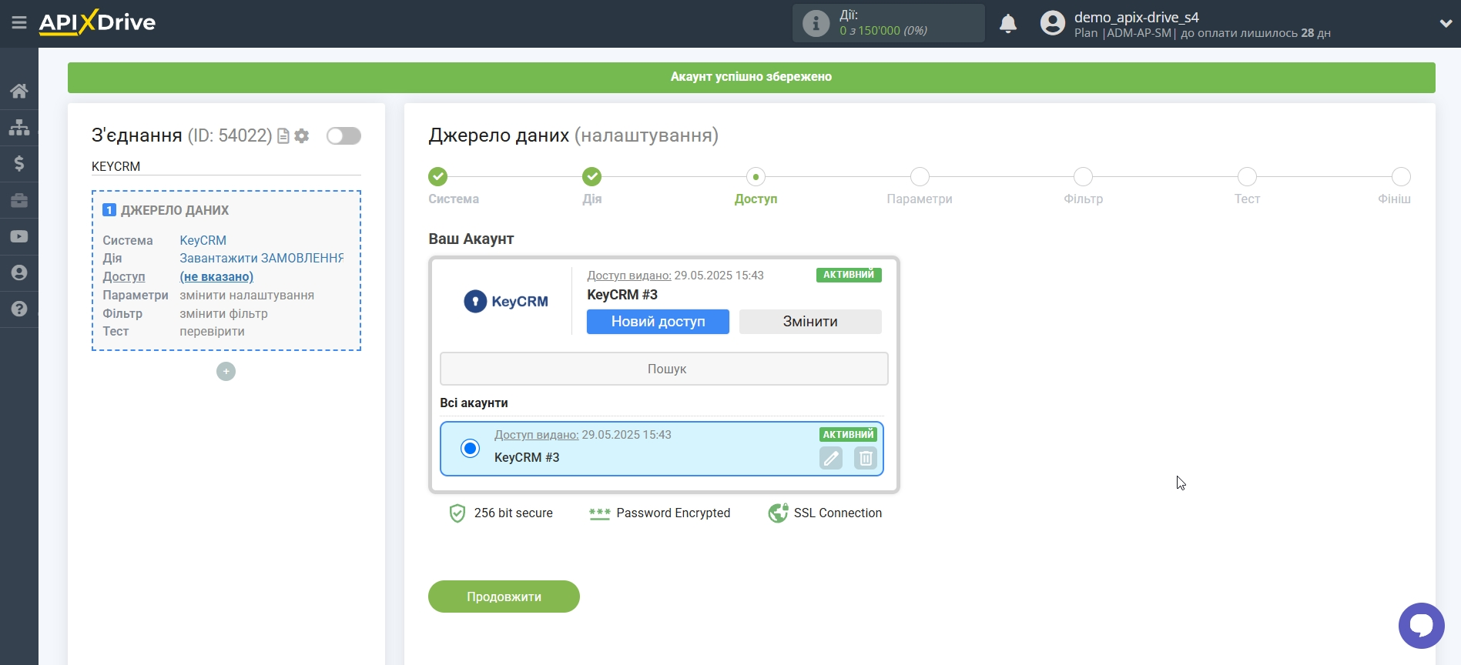
Task: Open the home dashboard sidebar icon
Action: coord(19,91)
